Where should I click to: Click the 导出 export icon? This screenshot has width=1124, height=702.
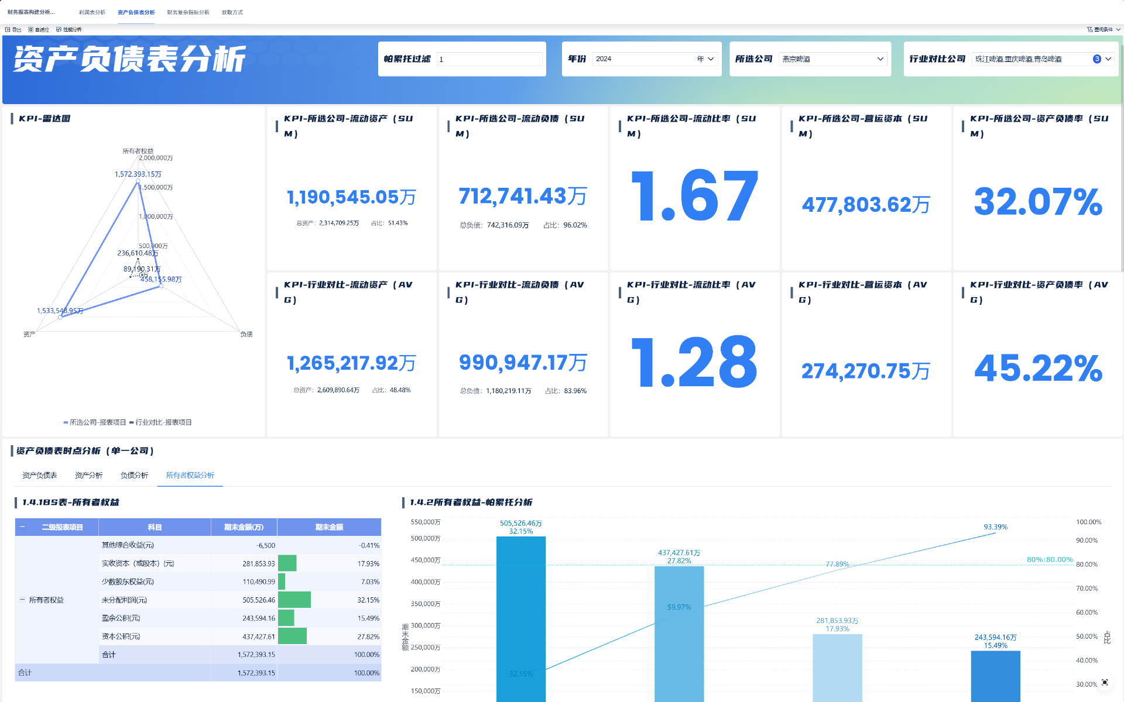8,29
